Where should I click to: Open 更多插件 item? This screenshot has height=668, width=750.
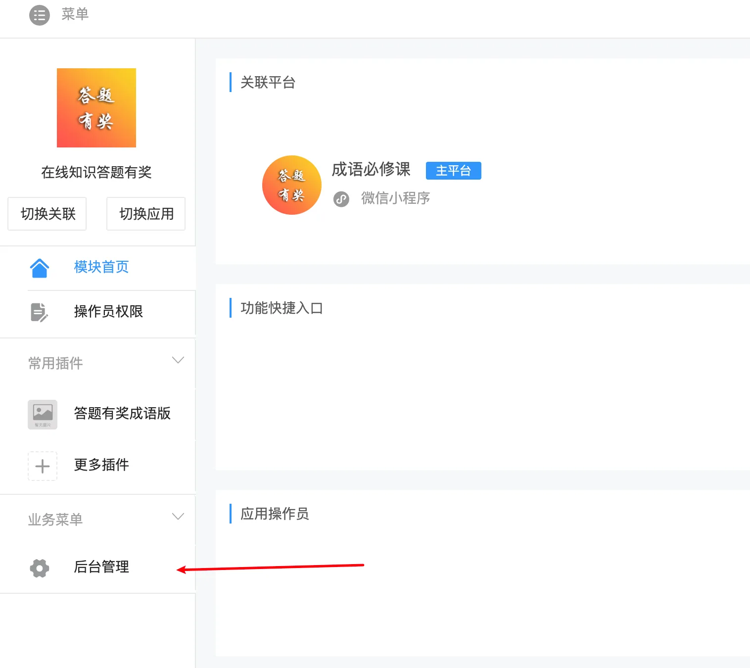pyautogui.click(x=101, y=465)
